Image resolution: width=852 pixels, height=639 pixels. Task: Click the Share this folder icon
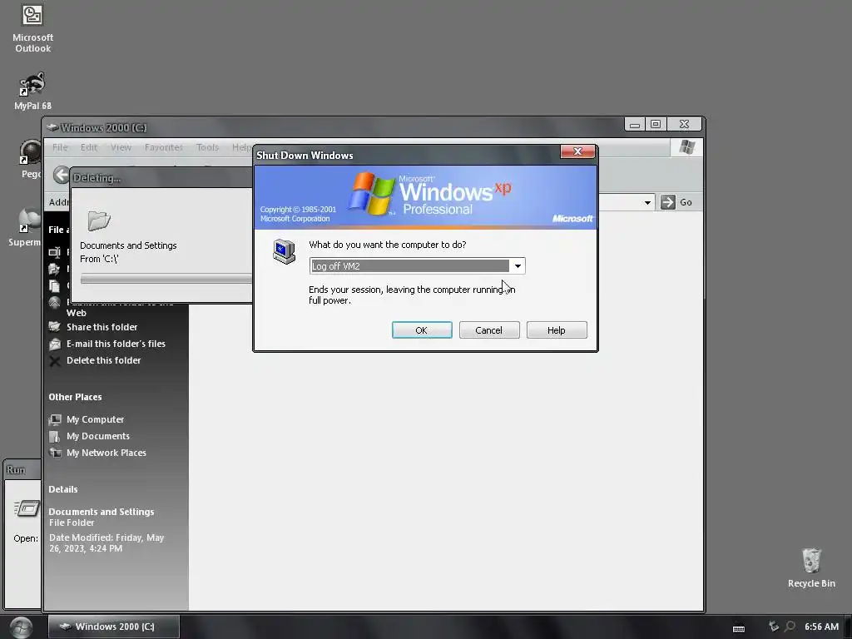point(55,326)
